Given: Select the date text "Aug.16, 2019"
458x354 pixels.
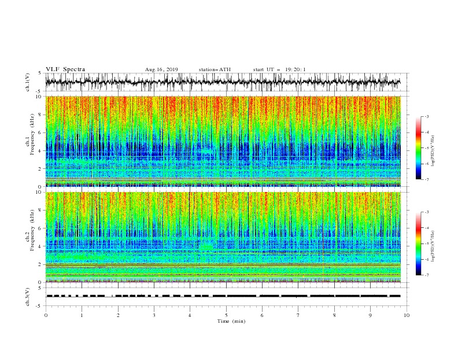Looking at the screenshot, I should point(161,69).
